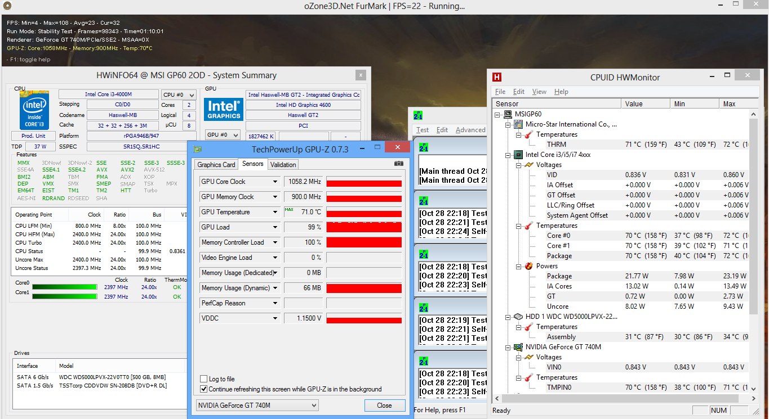Open the File menu in HWMonitor

[x=500, y=92]
